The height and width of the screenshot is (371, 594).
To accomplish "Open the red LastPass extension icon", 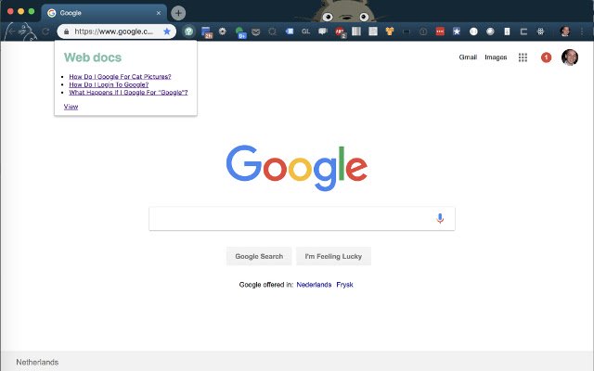I will (x=440, y=32).
